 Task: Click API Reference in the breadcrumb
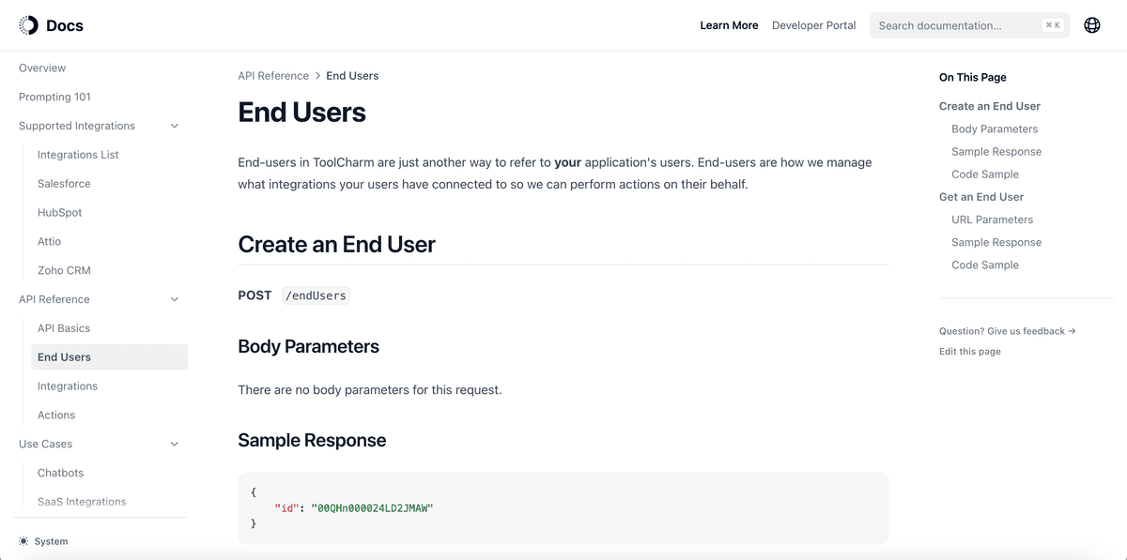[273, 75]
